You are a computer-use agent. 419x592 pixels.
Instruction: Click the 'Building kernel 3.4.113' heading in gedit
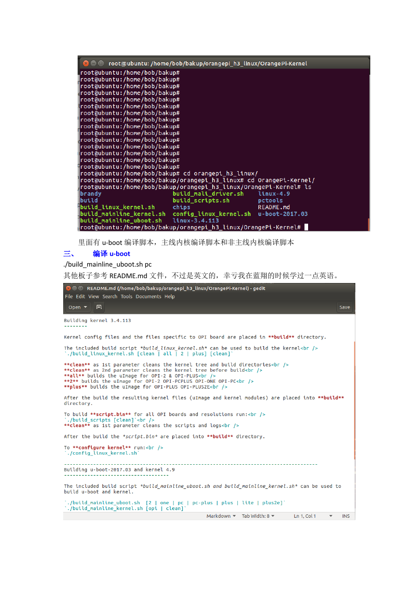pos(97,320)
